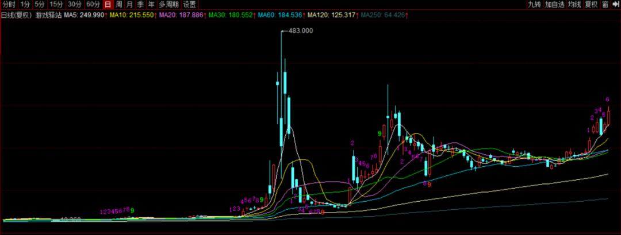Click the 日线(复权) label
The width and height of the screenshot is (621, 235).
click(x=17, y=15)
